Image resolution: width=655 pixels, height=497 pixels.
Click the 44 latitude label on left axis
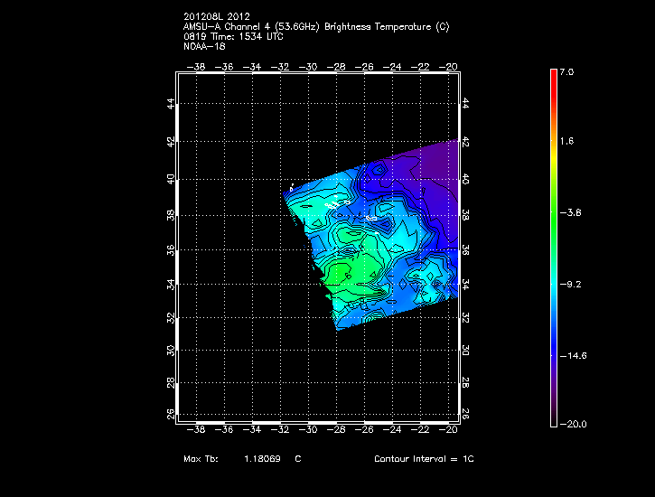[x=169, y=104]
